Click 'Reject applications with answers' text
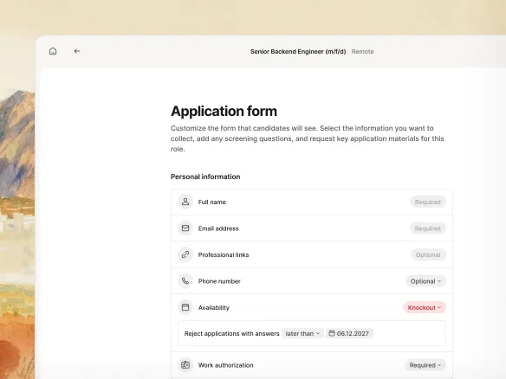 pos(231,333)
